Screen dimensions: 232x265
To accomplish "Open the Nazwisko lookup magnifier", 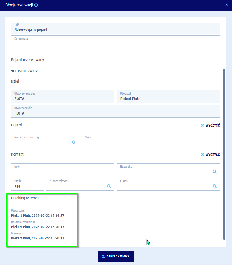I will 215,172.
